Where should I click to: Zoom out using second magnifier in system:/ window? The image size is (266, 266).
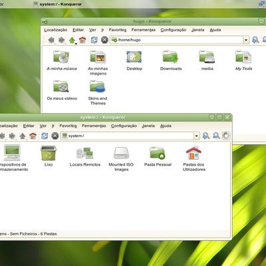(x=216, y=136)
